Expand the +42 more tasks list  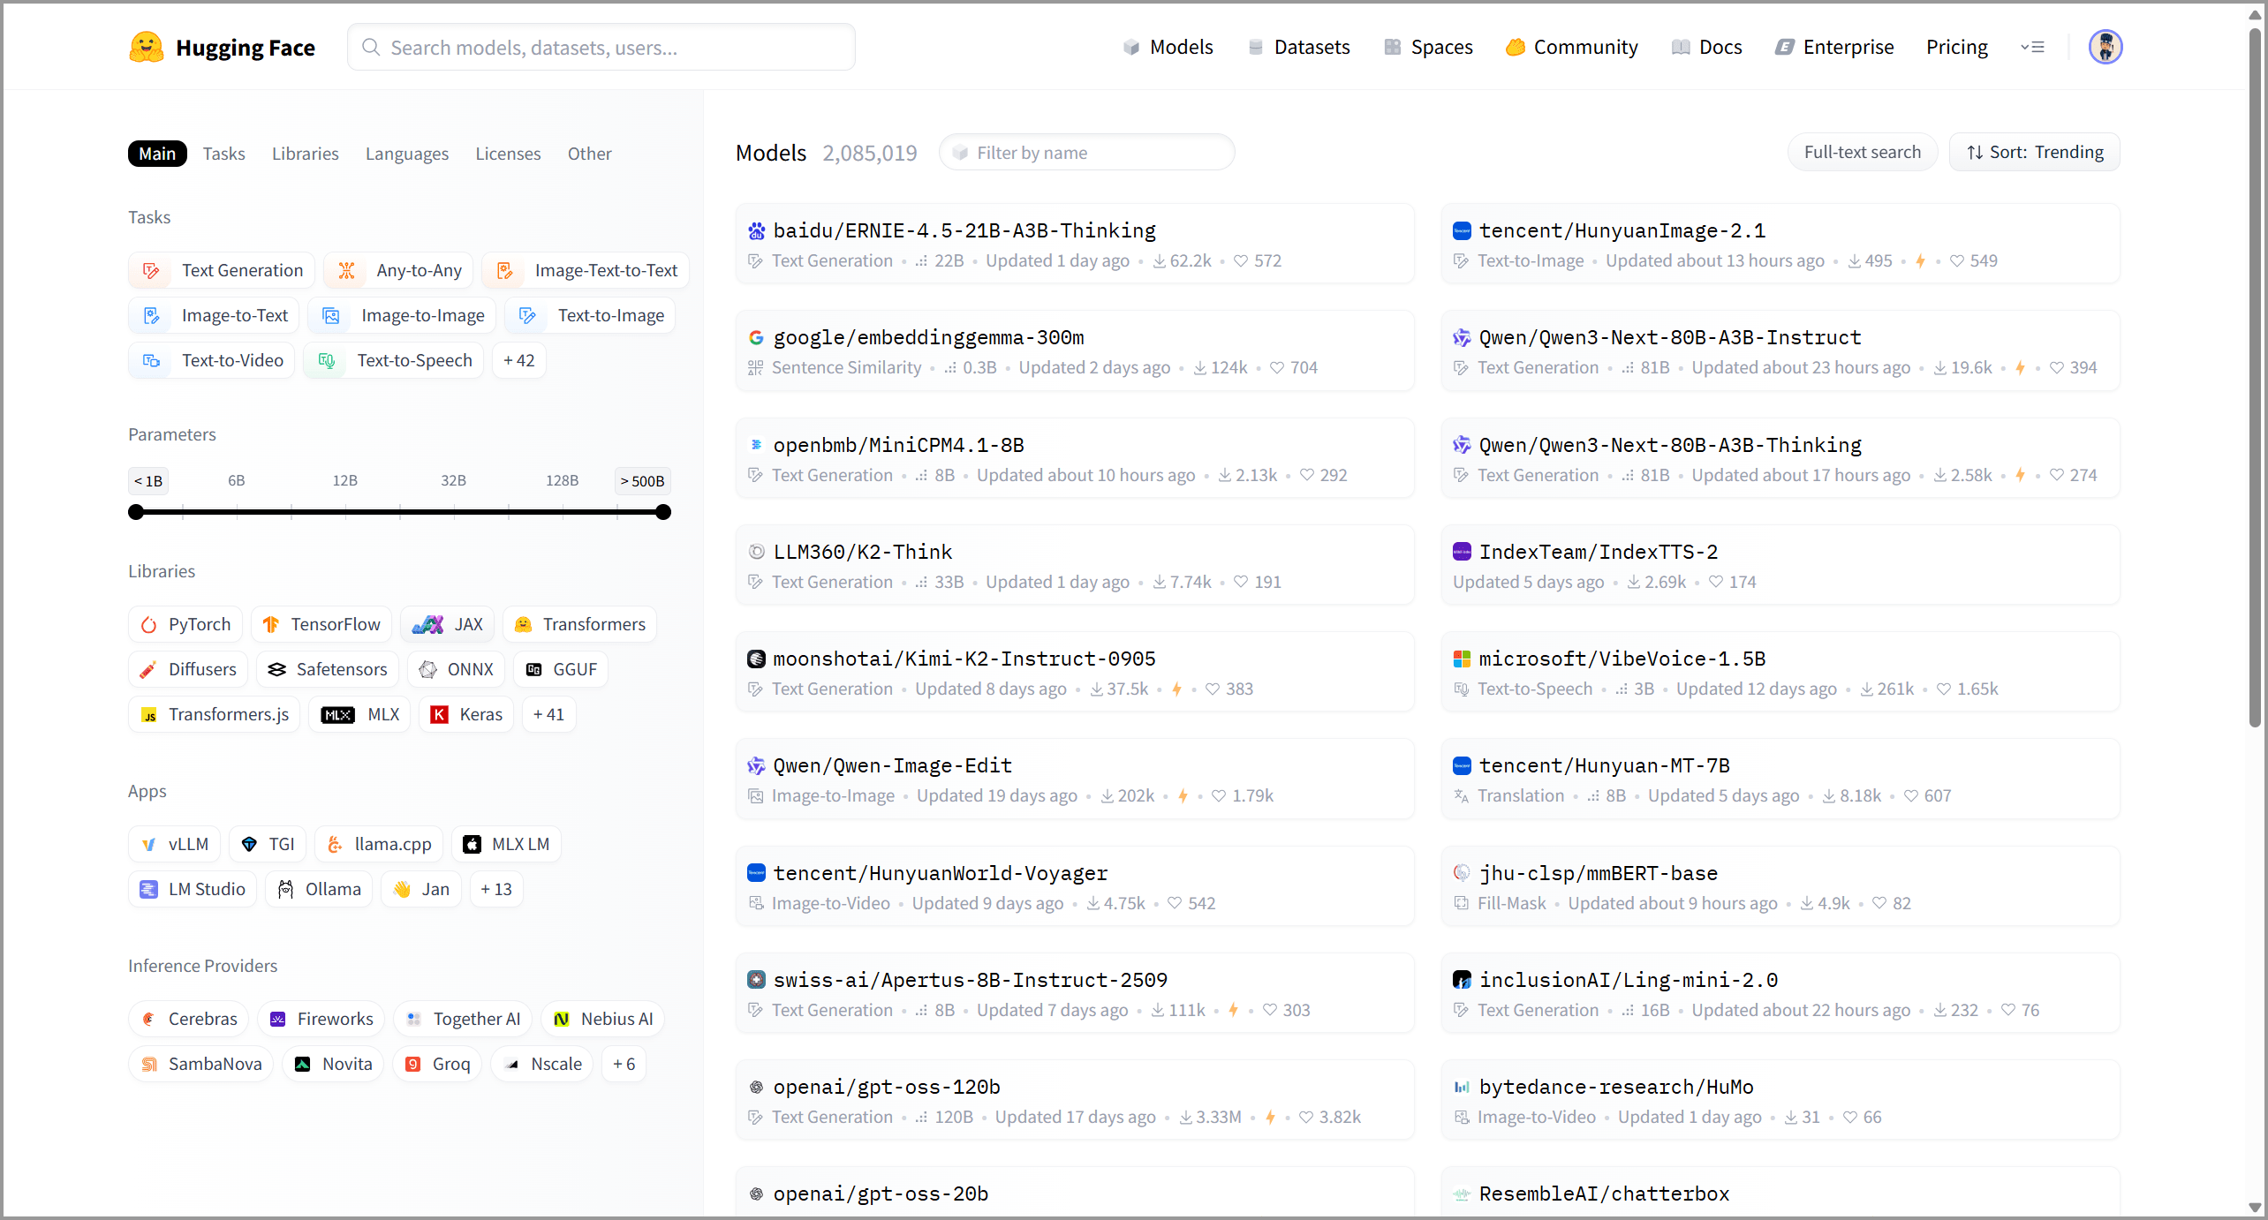pos(518,361)
